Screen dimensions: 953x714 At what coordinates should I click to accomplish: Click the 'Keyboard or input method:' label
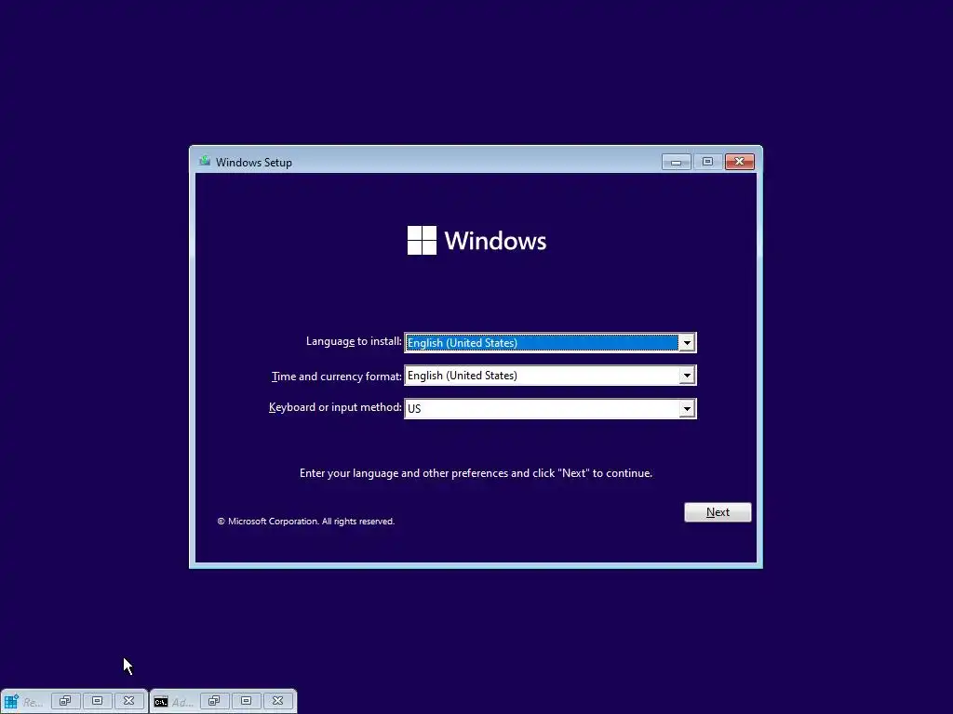point(335,407)
